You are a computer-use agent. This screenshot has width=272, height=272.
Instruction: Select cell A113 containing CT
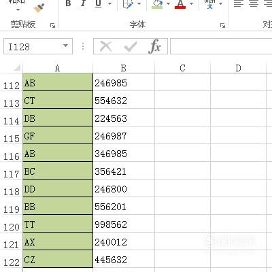click(x=58, y=100)
